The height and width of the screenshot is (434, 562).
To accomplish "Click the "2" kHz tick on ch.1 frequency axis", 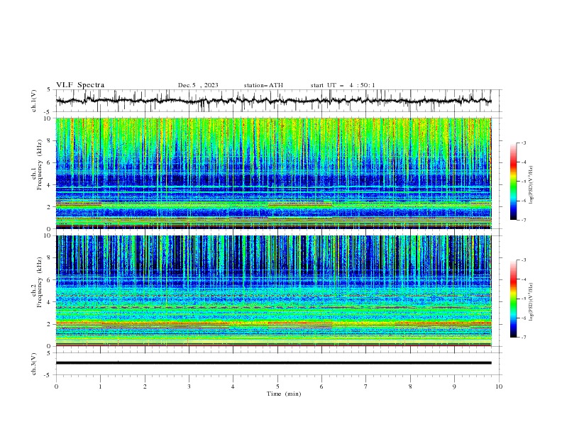I will click(49, 206).
